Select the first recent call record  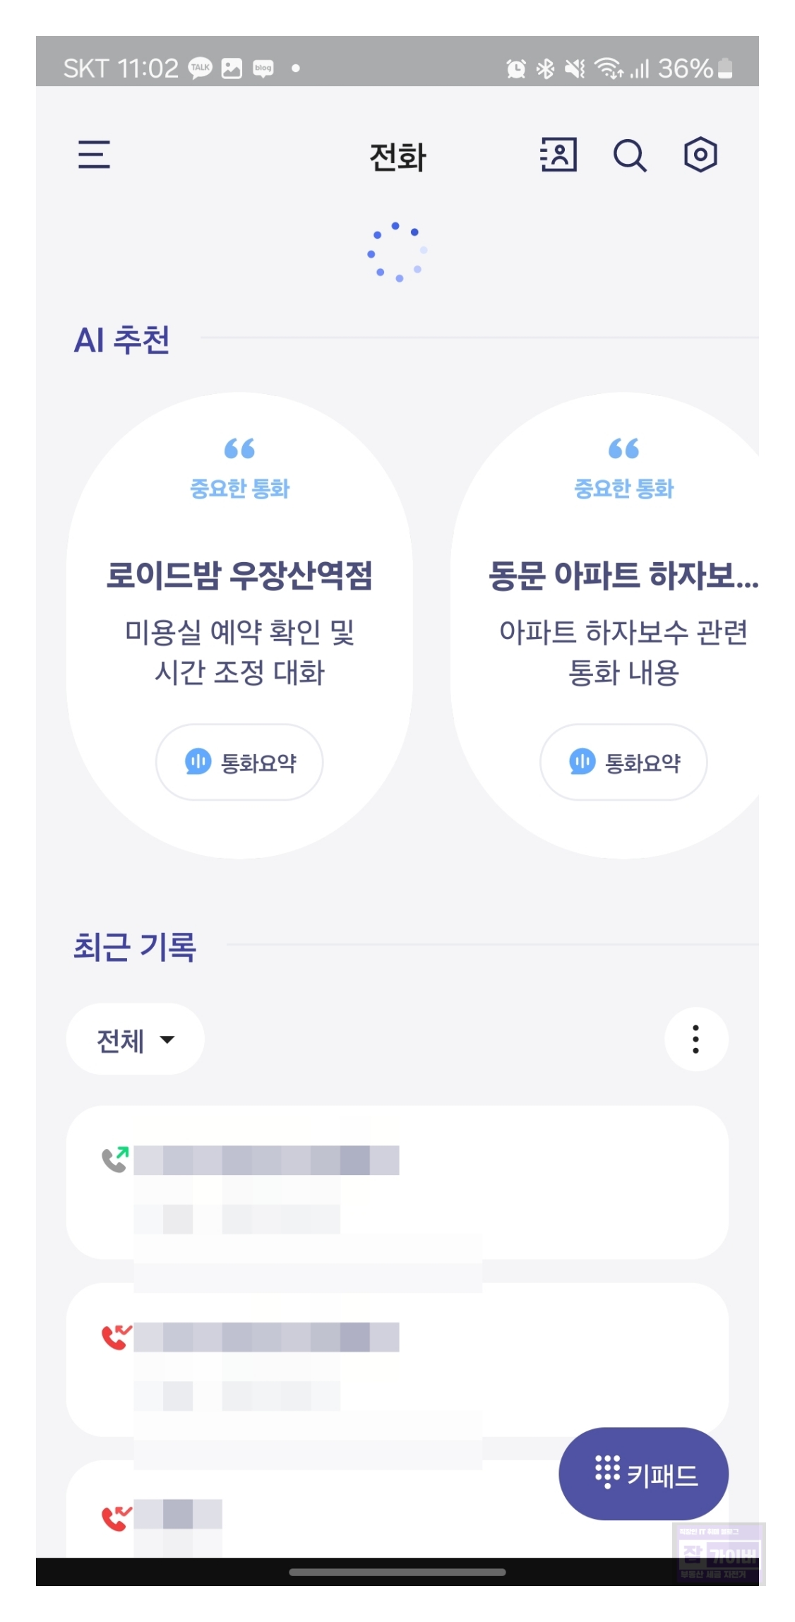coord(397,1182)
